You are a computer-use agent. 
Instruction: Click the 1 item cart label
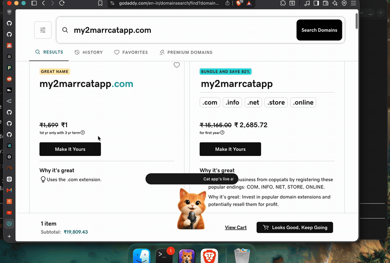49,224
